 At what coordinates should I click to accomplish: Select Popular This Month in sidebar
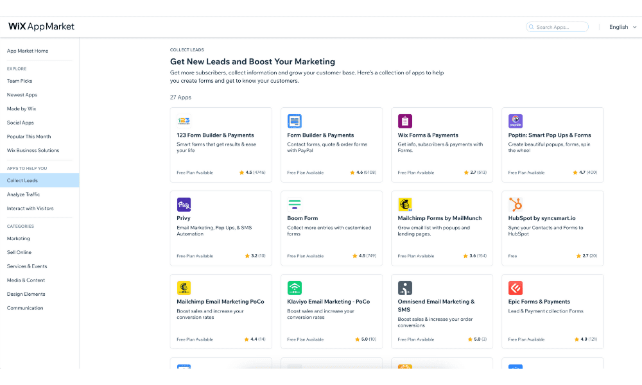(29, 137)
